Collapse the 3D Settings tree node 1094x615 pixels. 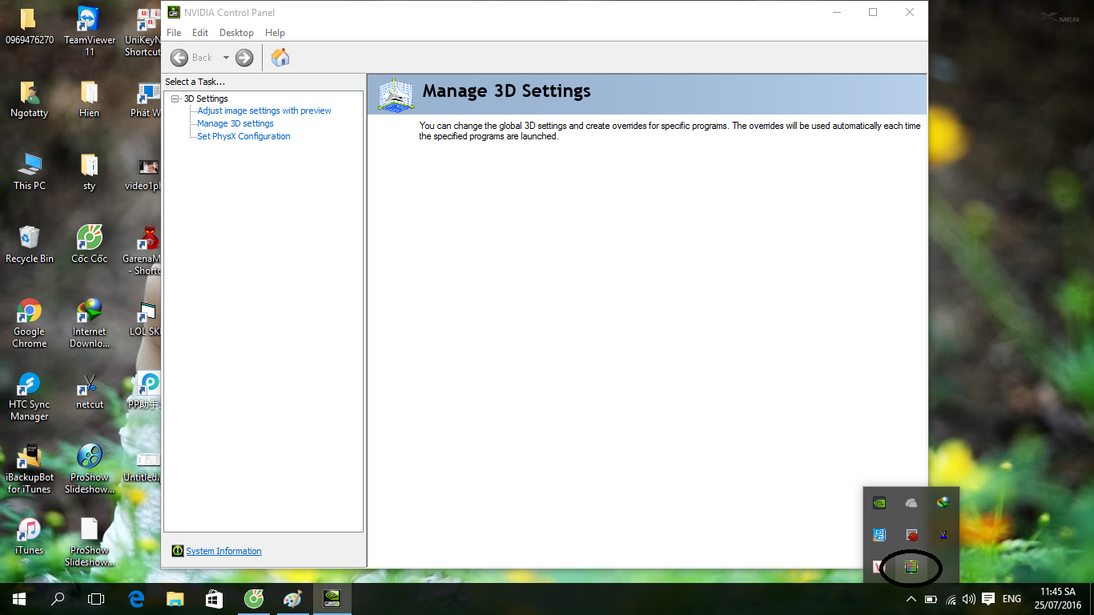[175, 98]
